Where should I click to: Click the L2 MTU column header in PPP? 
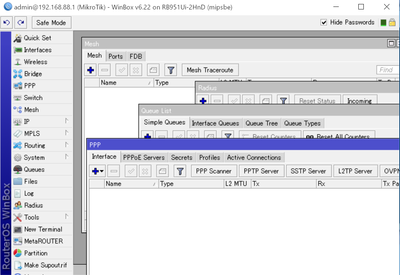[238, 184]
